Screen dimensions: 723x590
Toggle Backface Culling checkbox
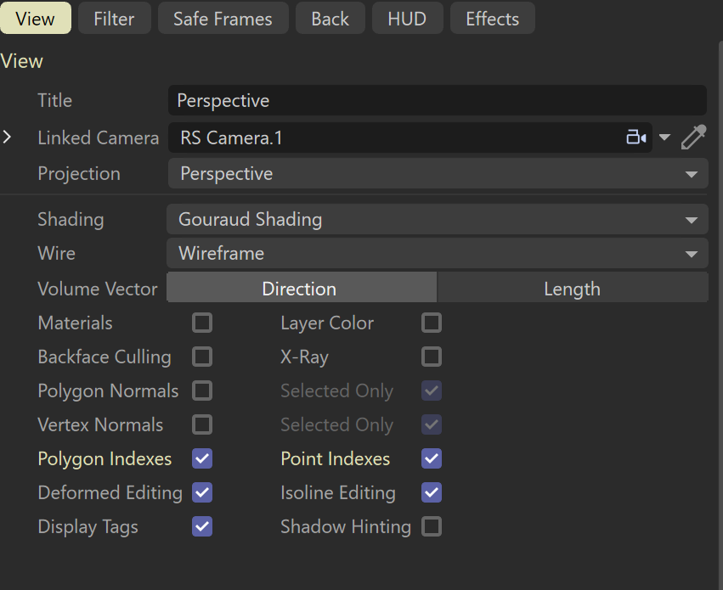tap(202, 357)
